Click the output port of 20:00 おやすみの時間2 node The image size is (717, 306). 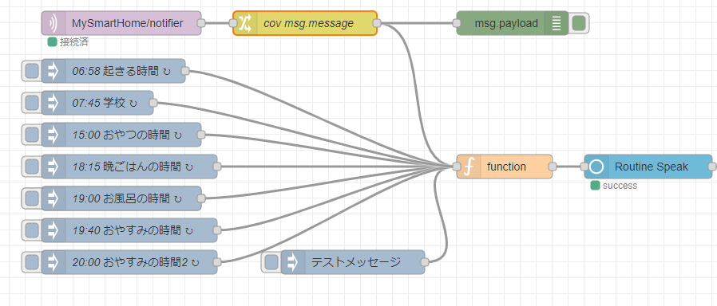(217, 262)
